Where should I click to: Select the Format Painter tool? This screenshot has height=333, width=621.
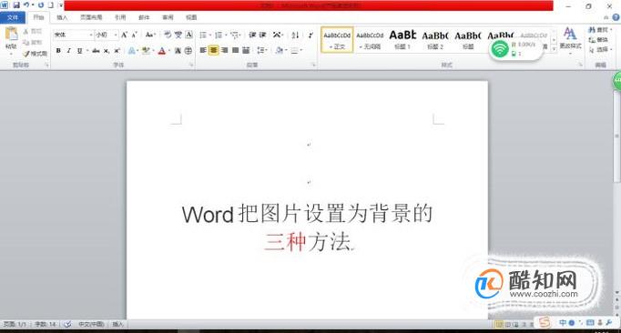click(35, 54)
